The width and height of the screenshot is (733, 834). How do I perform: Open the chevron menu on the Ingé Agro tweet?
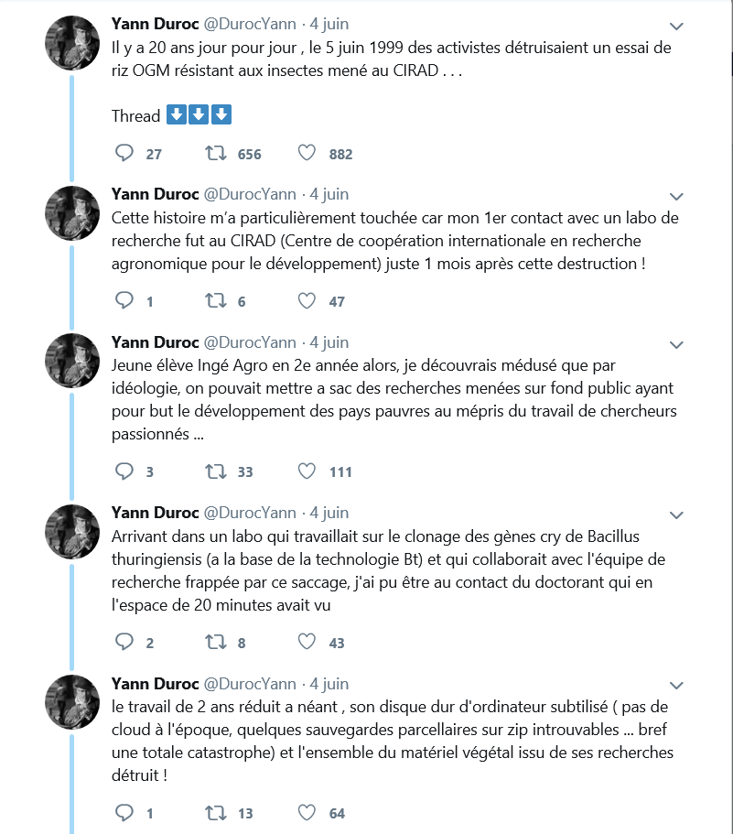point(676,344)
